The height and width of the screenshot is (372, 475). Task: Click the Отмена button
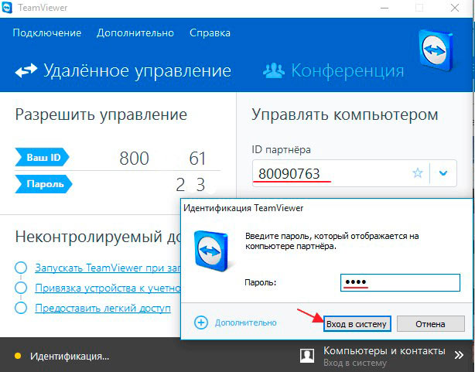(x=430, y=324)
